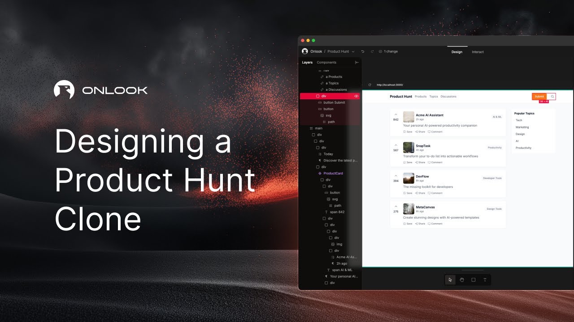Image resolution: width=574 pixels, height=322 pixels.
Task: Upvote DevFlow with the arrow
Action: point(396,176)
